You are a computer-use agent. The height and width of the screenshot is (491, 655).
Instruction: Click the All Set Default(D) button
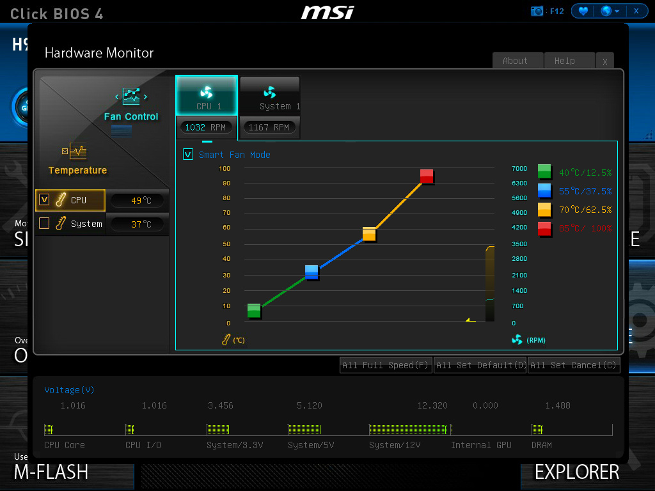(x=480, y=365)
